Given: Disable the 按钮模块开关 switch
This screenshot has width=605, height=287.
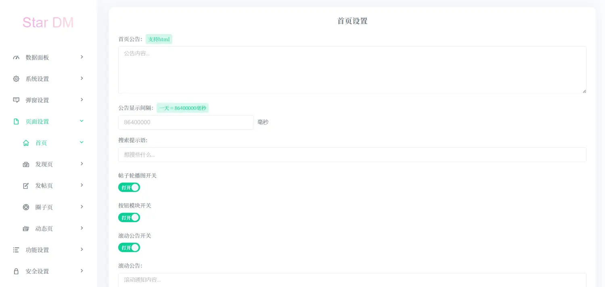Looking at the screenshot, I should click(129, 217).
